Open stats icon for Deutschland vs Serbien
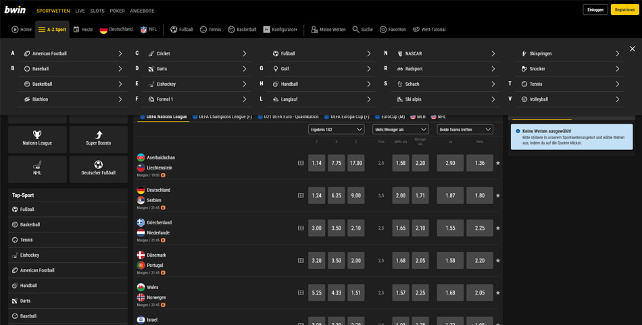The image size is (642, 325). click(x=301, y=196)
